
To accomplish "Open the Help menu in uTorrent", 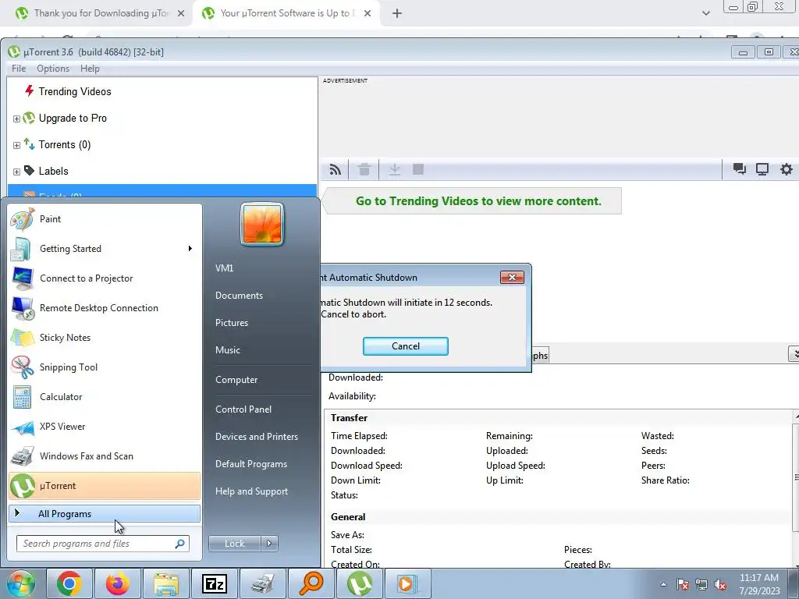I will click(90, 69).
